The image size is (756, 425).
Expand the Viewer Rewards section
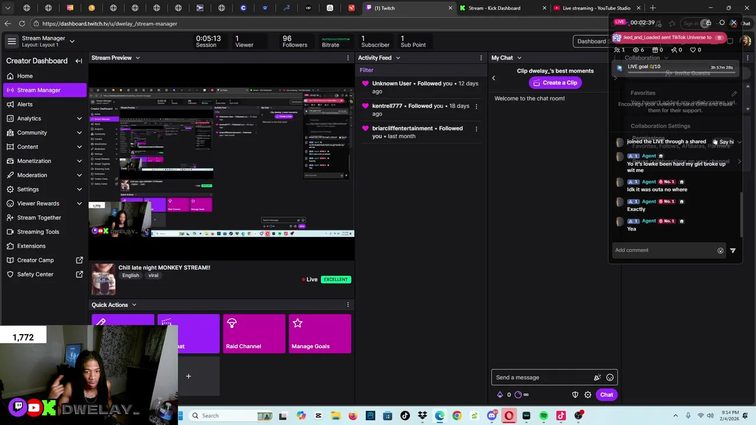79,203
